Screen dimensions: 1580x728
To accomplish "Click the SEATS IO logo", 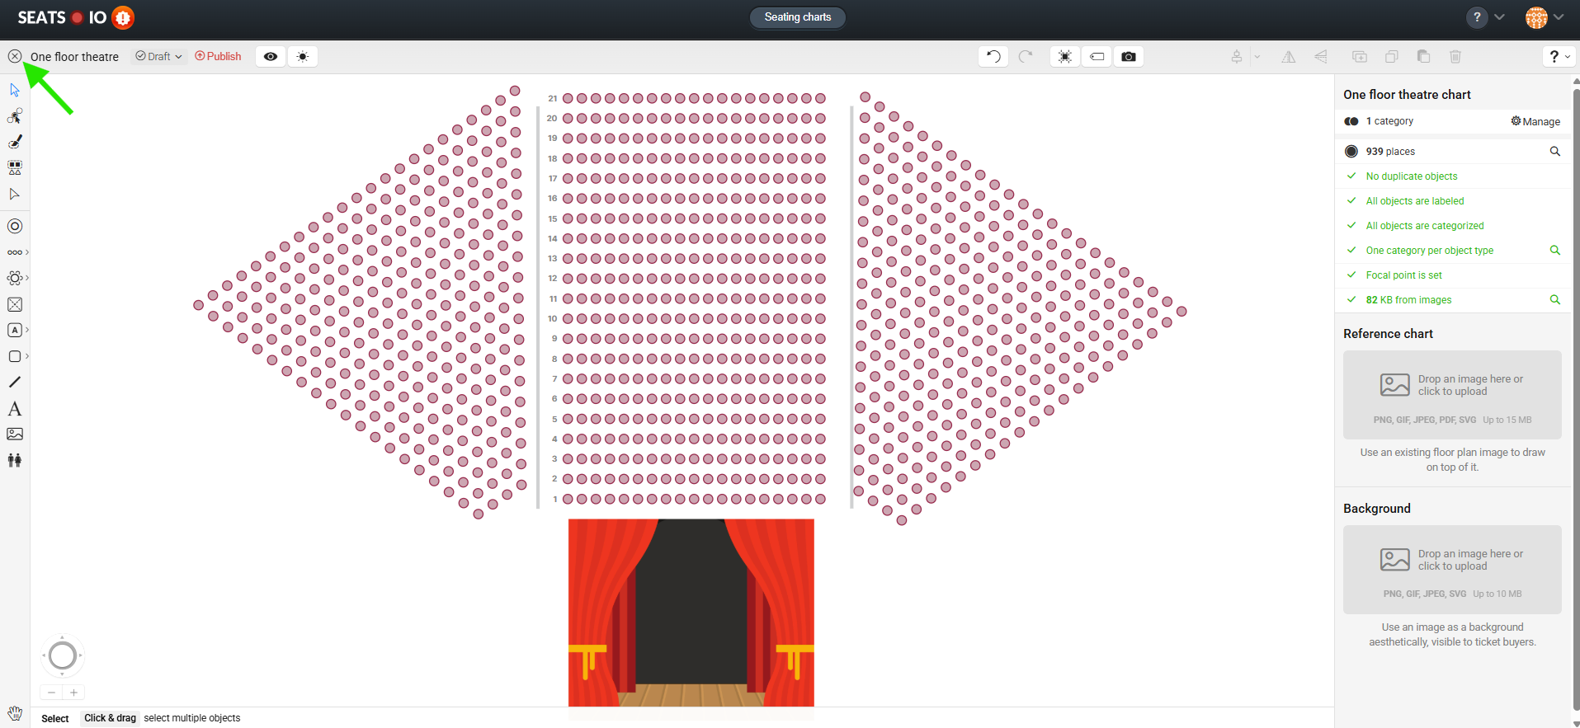I will (63, 17).
